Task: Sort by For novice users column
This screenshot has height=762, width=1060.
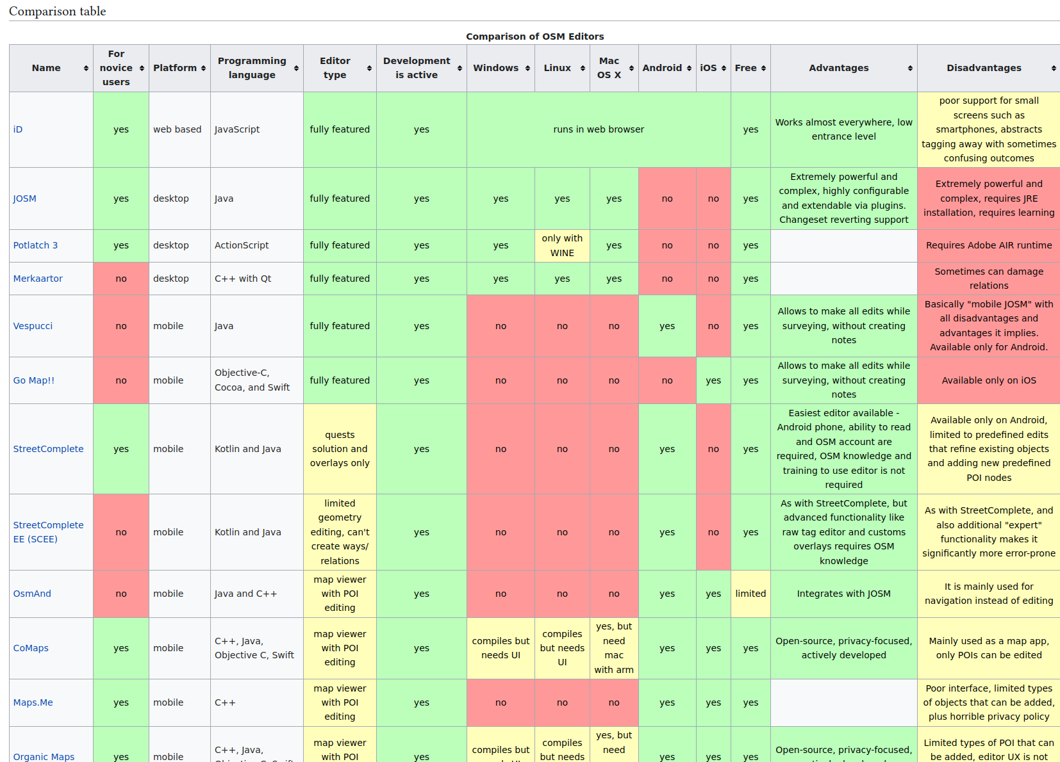Action: point(142,69)
